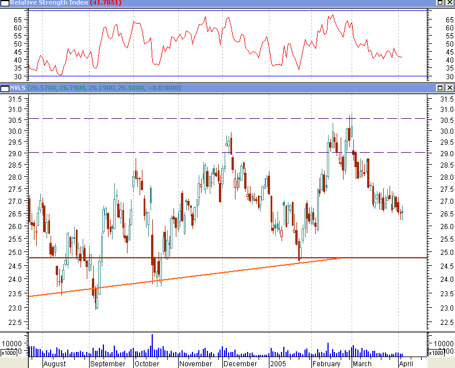This screenshot has width=455, height=368.
Task: Select the orange rising trendline
Action: coord(186,277)
